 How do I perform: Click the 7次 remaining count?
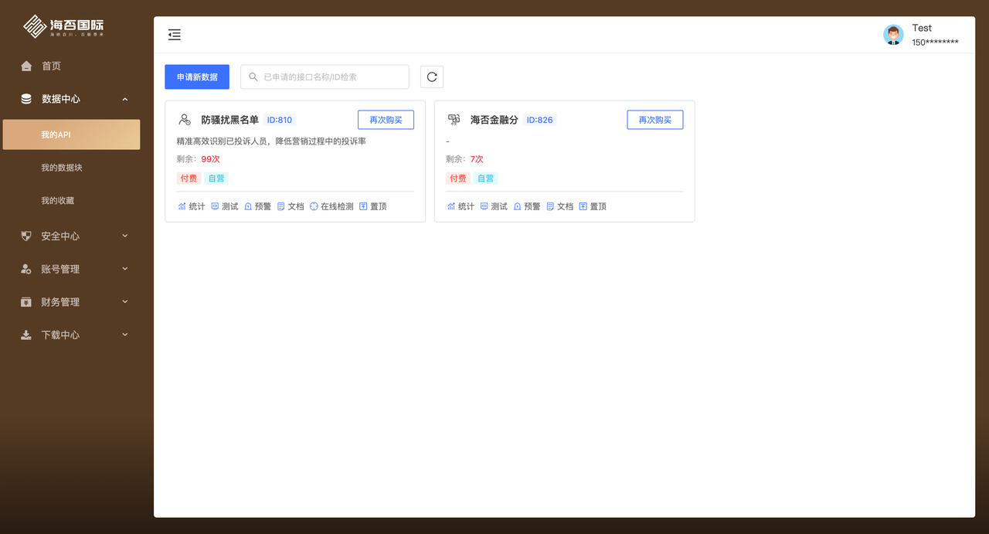[477, 159]
